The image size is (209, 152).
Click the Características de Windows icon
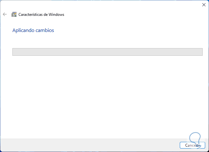(x=14, y=14)
